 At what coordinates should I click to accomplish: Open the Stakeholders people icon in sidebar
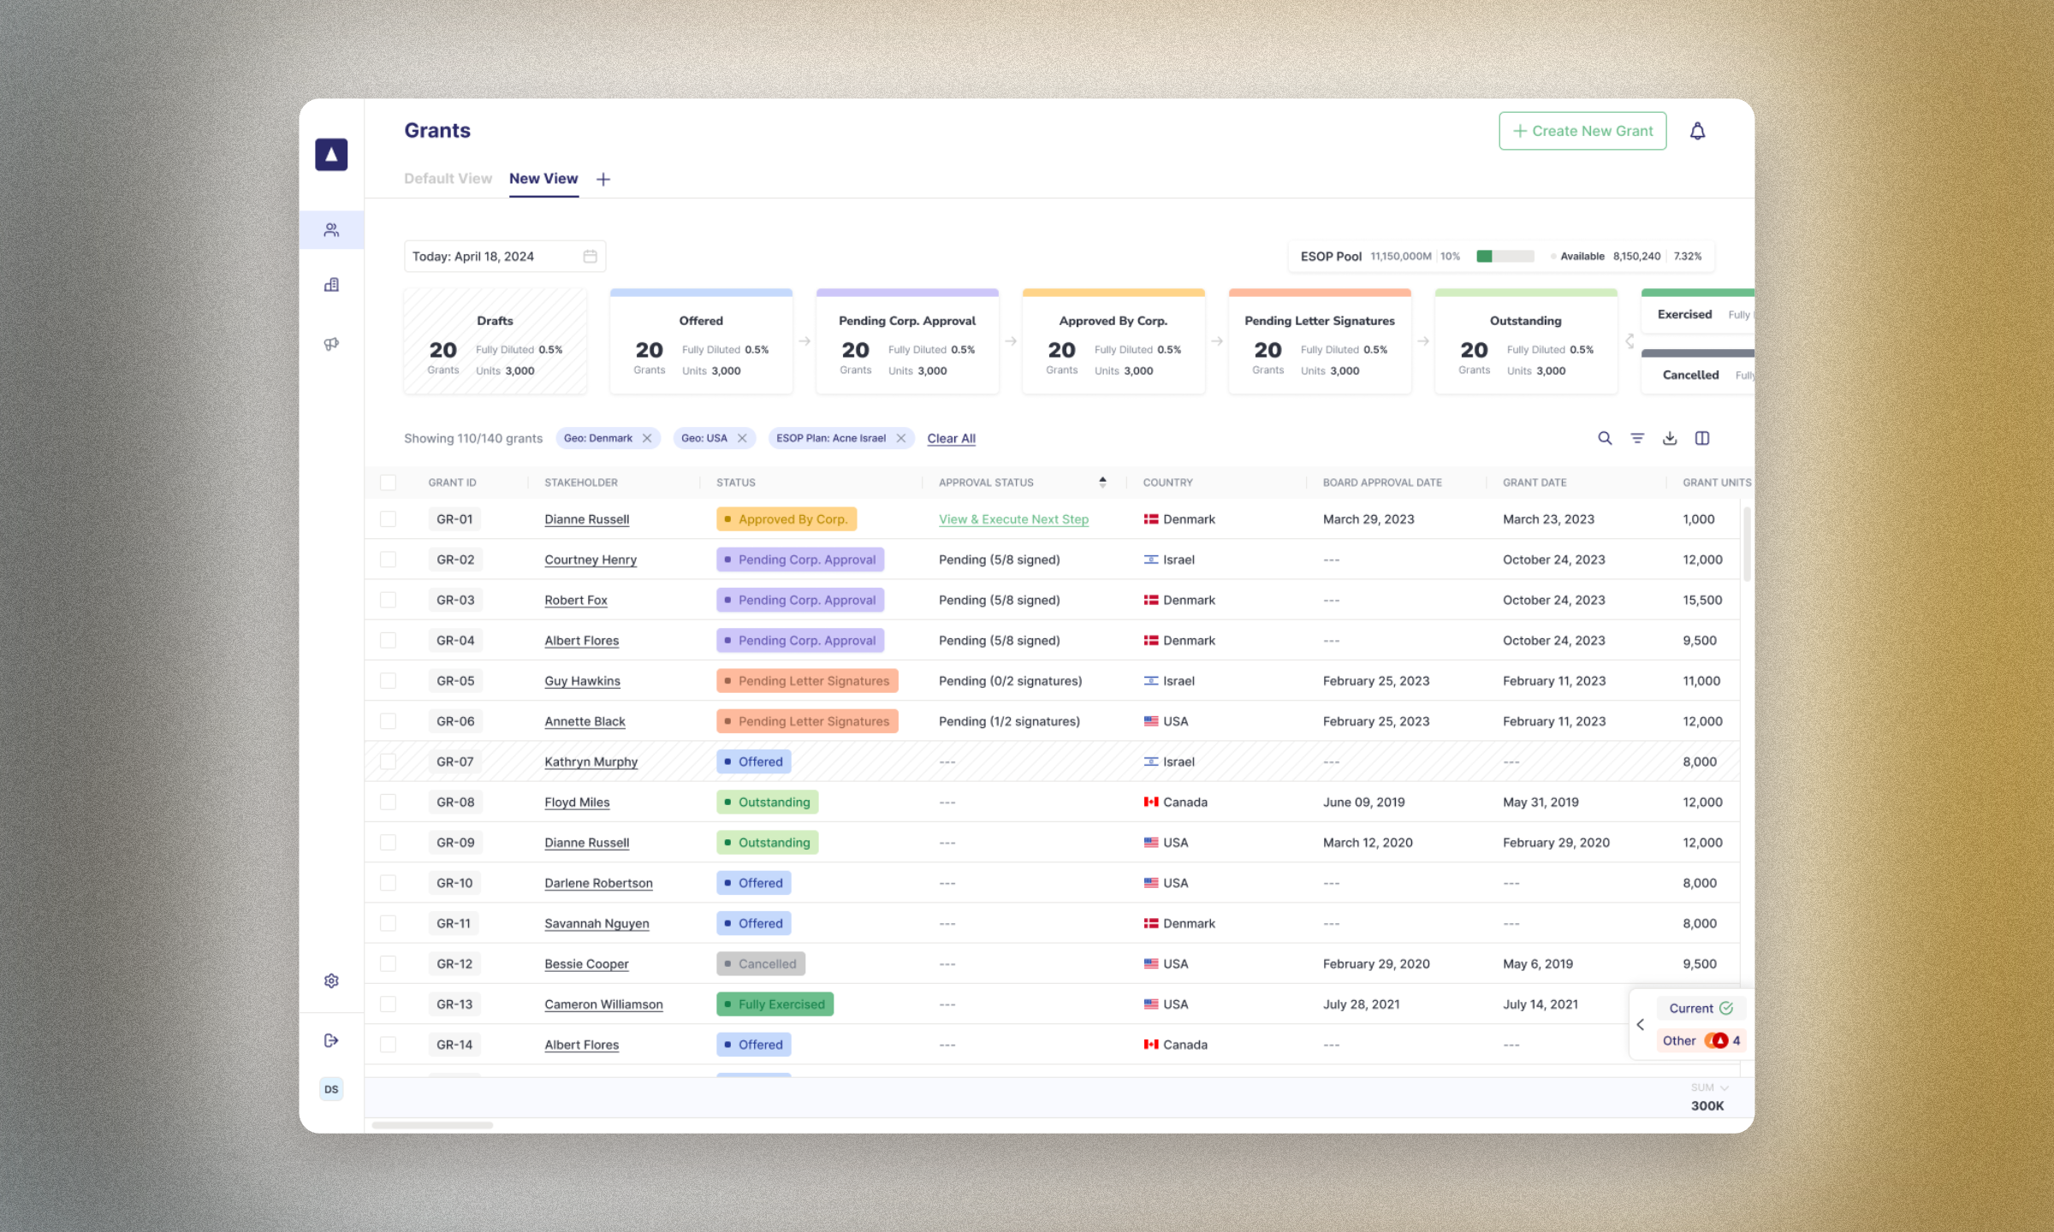tap(331, 230)
